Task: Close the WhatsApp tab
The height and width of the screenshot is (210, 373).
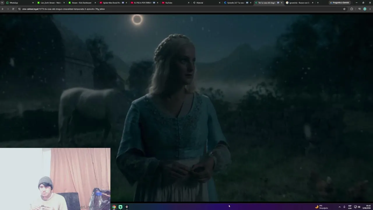Action: pyautogui.click(x=33, y=3)
